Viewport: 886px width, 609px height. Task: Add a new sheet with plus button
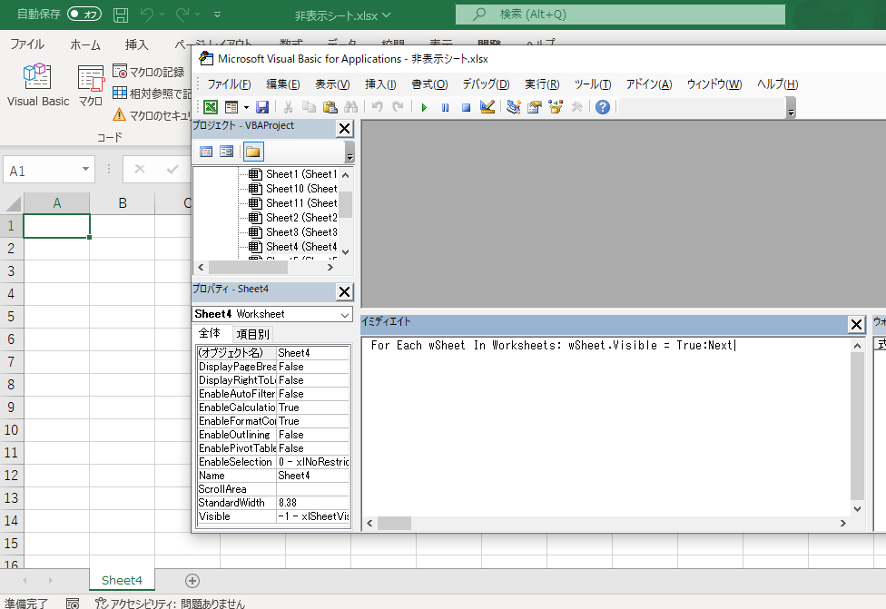pos(192,581)
